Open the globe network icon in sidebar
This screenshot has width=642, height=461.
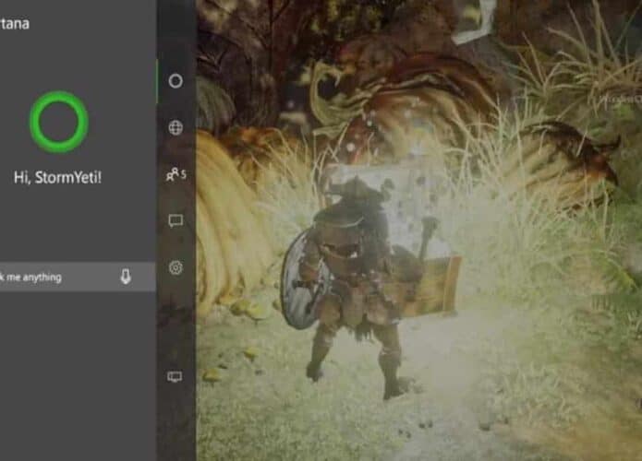click(176, 127)
